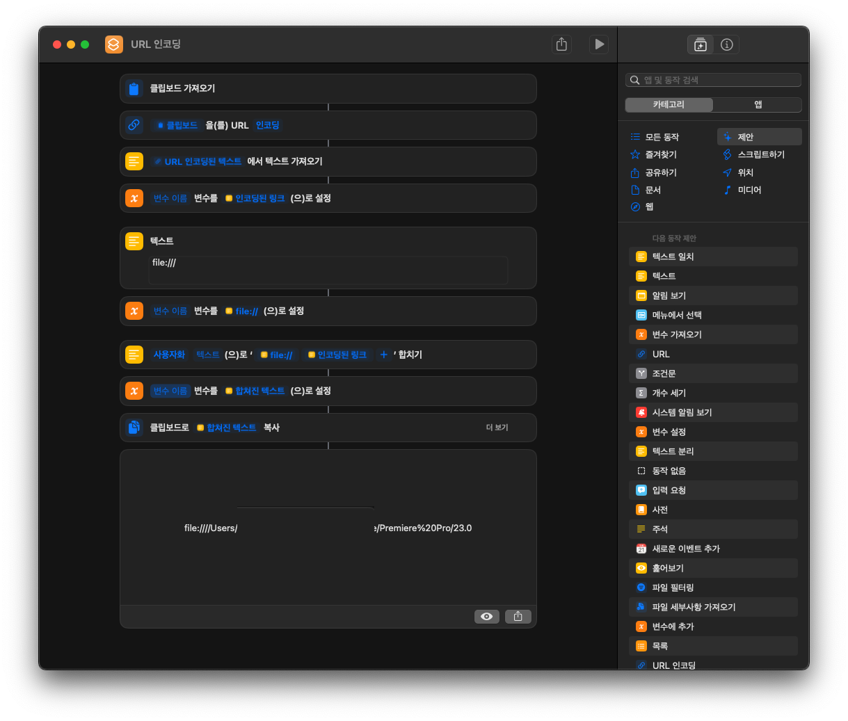Image resolution: width=848 pixels, height=721 pixels.
Task: Edit the file:/// text field
Action: (328, 270)
